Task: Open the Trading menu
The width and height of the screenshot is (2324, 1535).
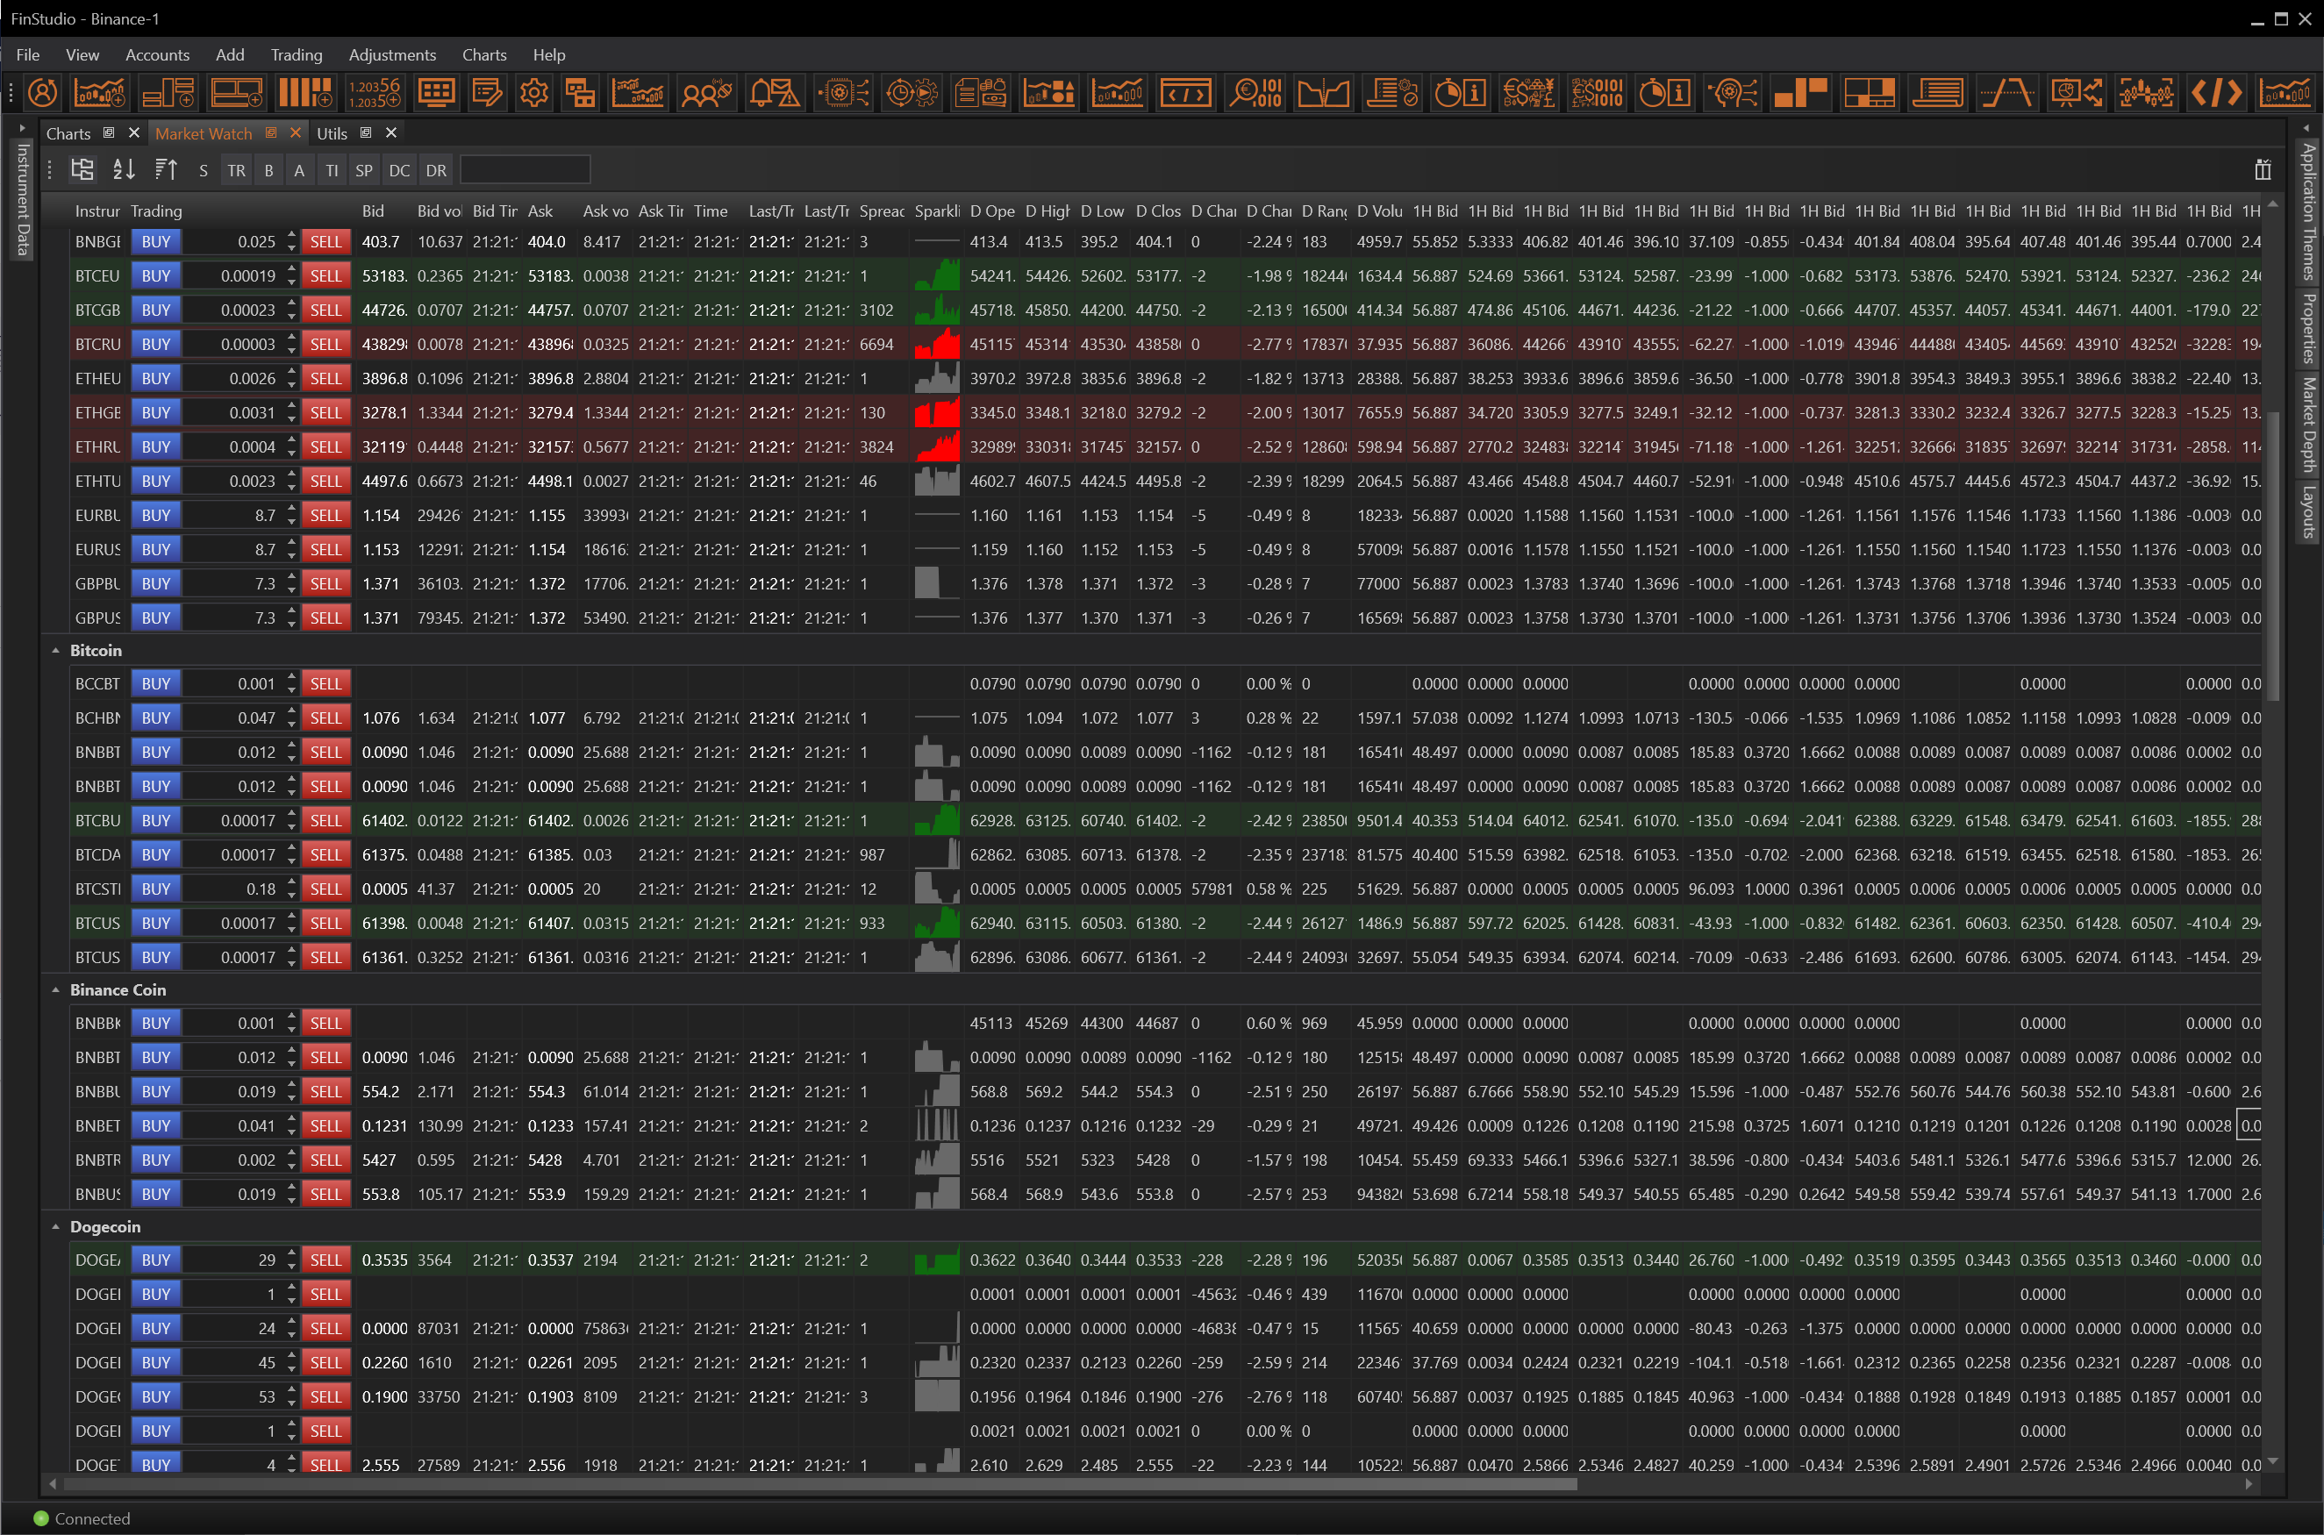Action: click(296, 54)
